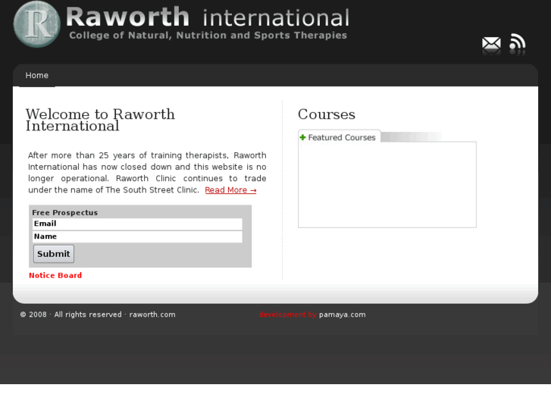Click the 'Welcome to Raworth International' heading
This screenshot has height=413, width=551.
click(100, 120)
